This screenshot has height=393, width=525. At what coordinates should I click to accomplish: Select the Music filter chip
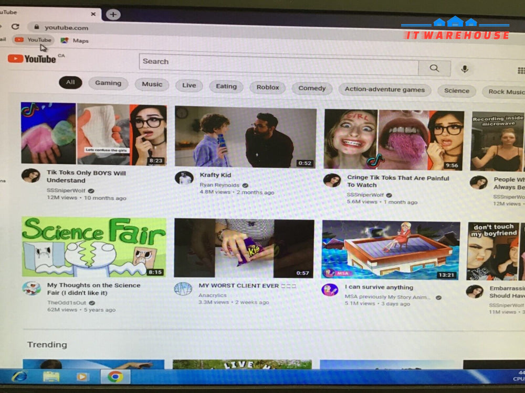tap(152, 84)
